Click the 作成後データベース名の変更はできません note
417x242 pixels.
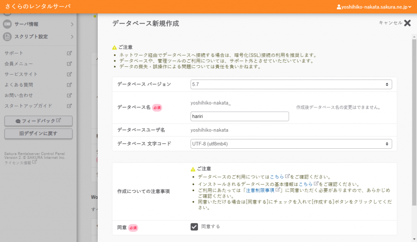pos(338,108)
